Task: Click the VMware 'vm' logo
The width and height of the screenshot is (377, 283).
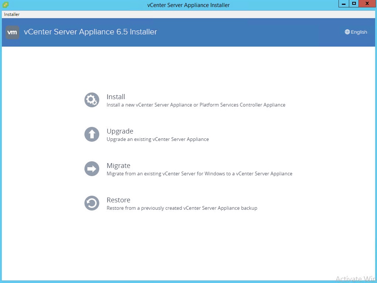Action: click(13, 32)
